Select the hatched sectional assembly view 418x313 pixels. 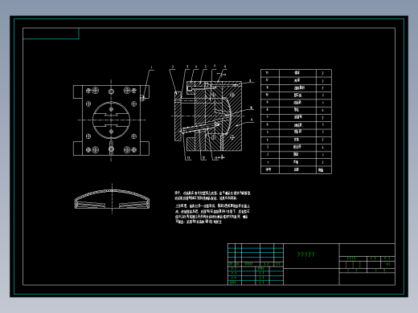pos(208,116)
